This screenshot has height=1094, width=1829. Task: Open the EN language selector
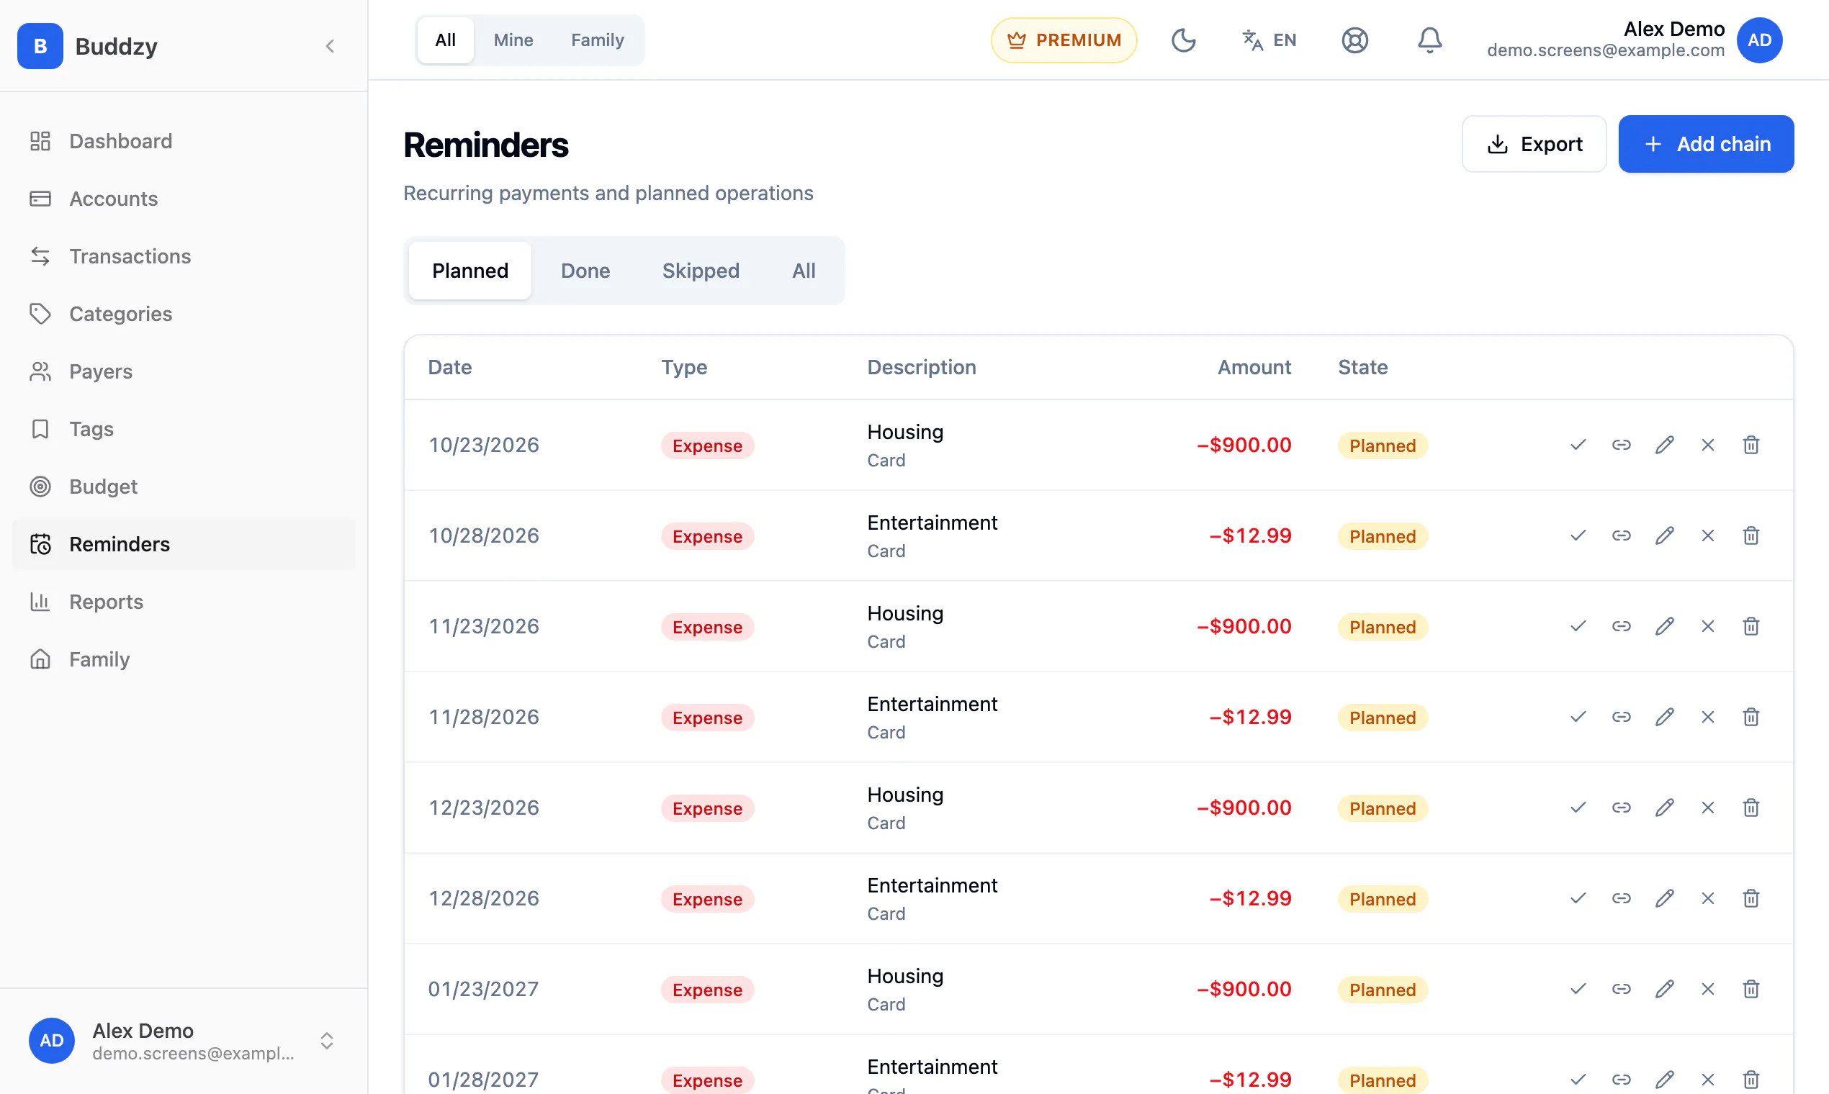point(1269,40)
